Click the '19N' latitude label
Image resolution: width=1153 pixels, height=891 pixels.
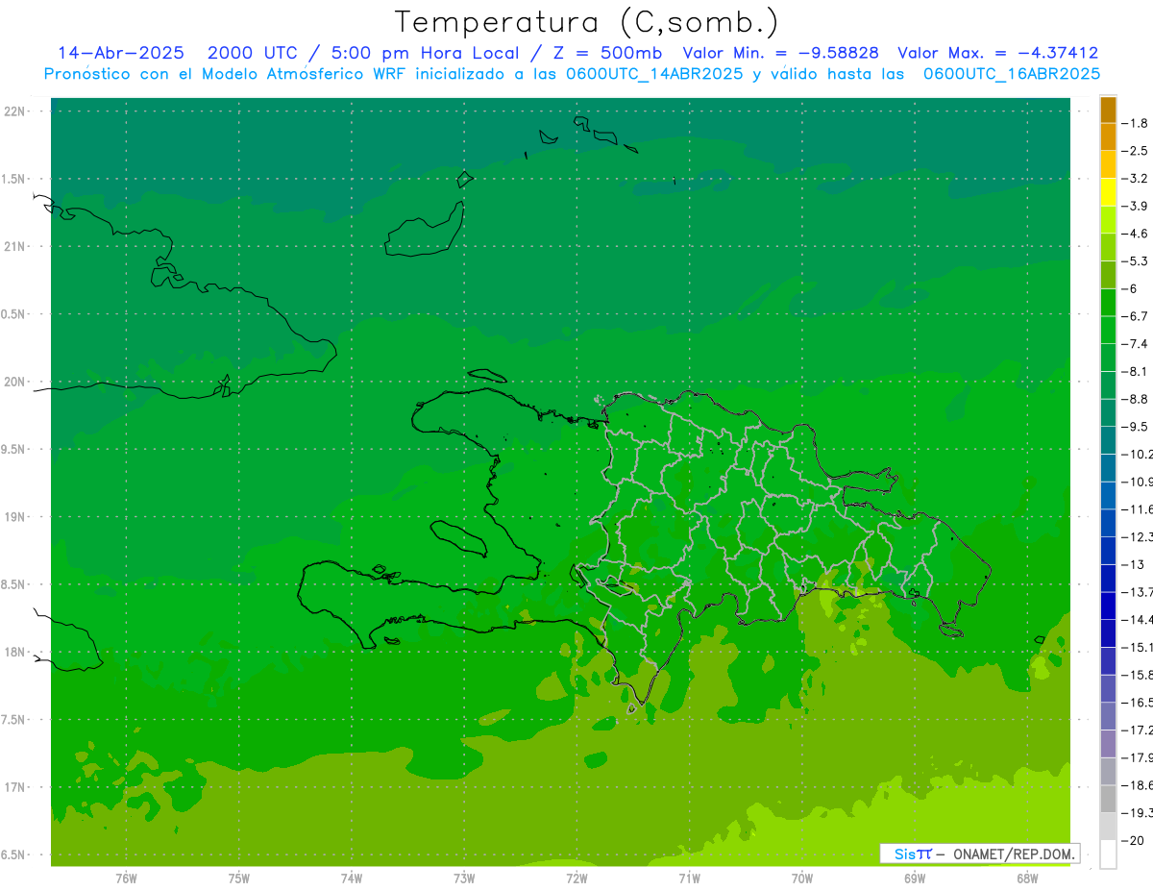pyautogui.click(x=15, y=517)
